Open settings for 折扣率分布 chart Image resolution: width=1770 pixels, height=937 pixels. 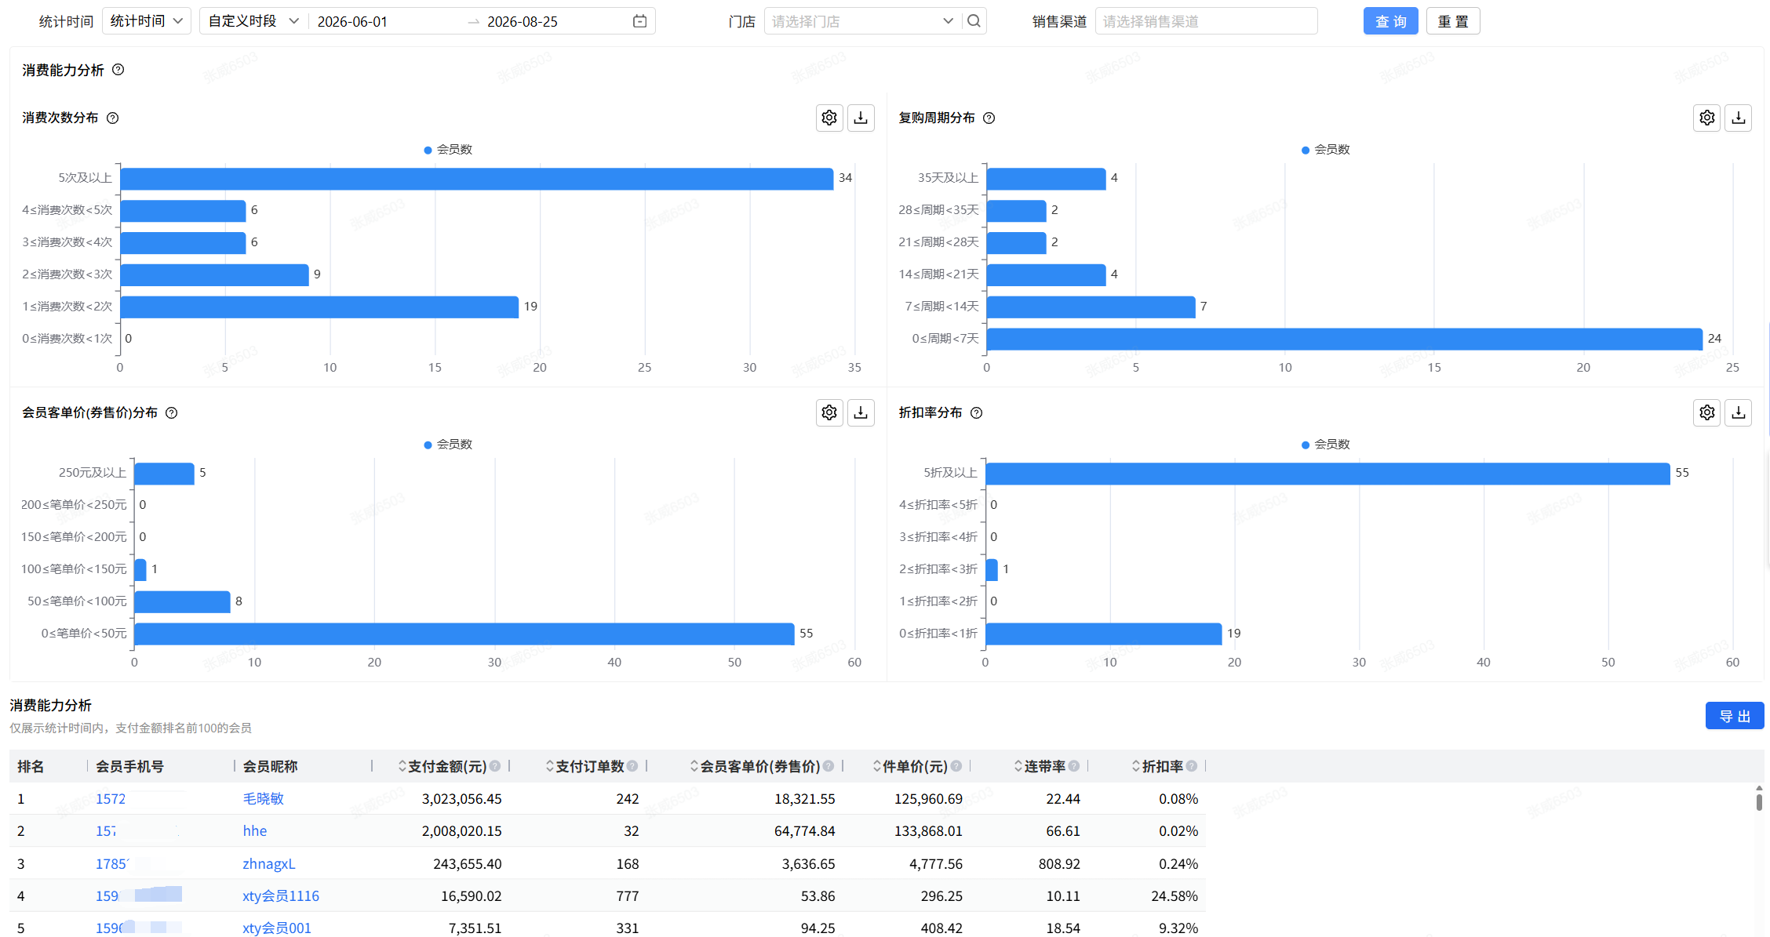pyautogui.click(x=1707, y=412)
